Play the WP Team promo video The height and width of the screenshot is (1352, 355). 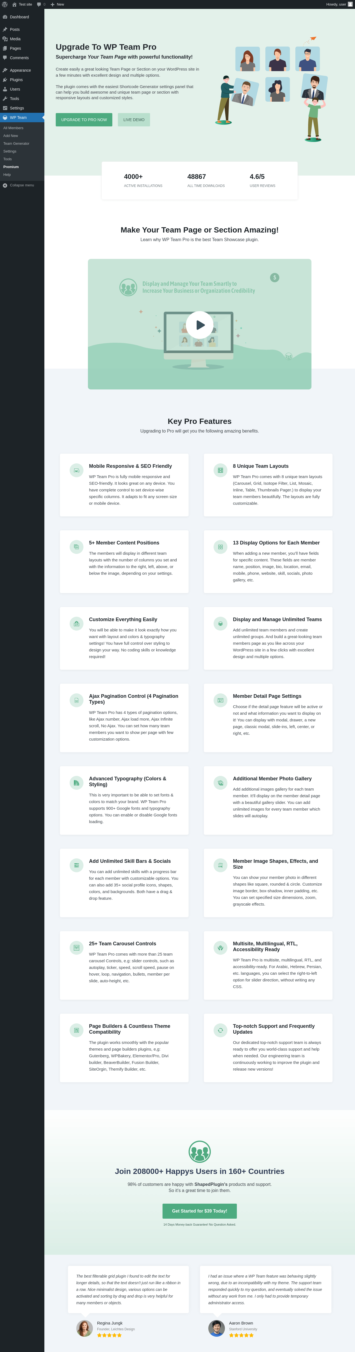click(x=200, y=325)
